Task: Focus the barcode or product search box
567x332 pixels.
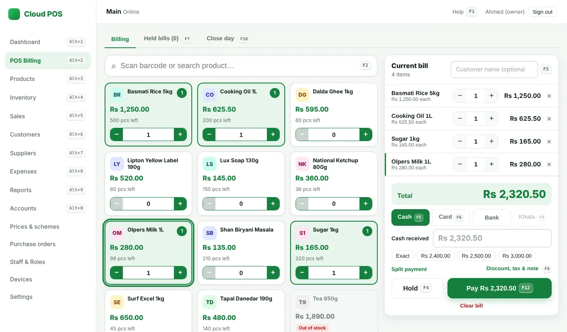Action: (x=241, y=66)
